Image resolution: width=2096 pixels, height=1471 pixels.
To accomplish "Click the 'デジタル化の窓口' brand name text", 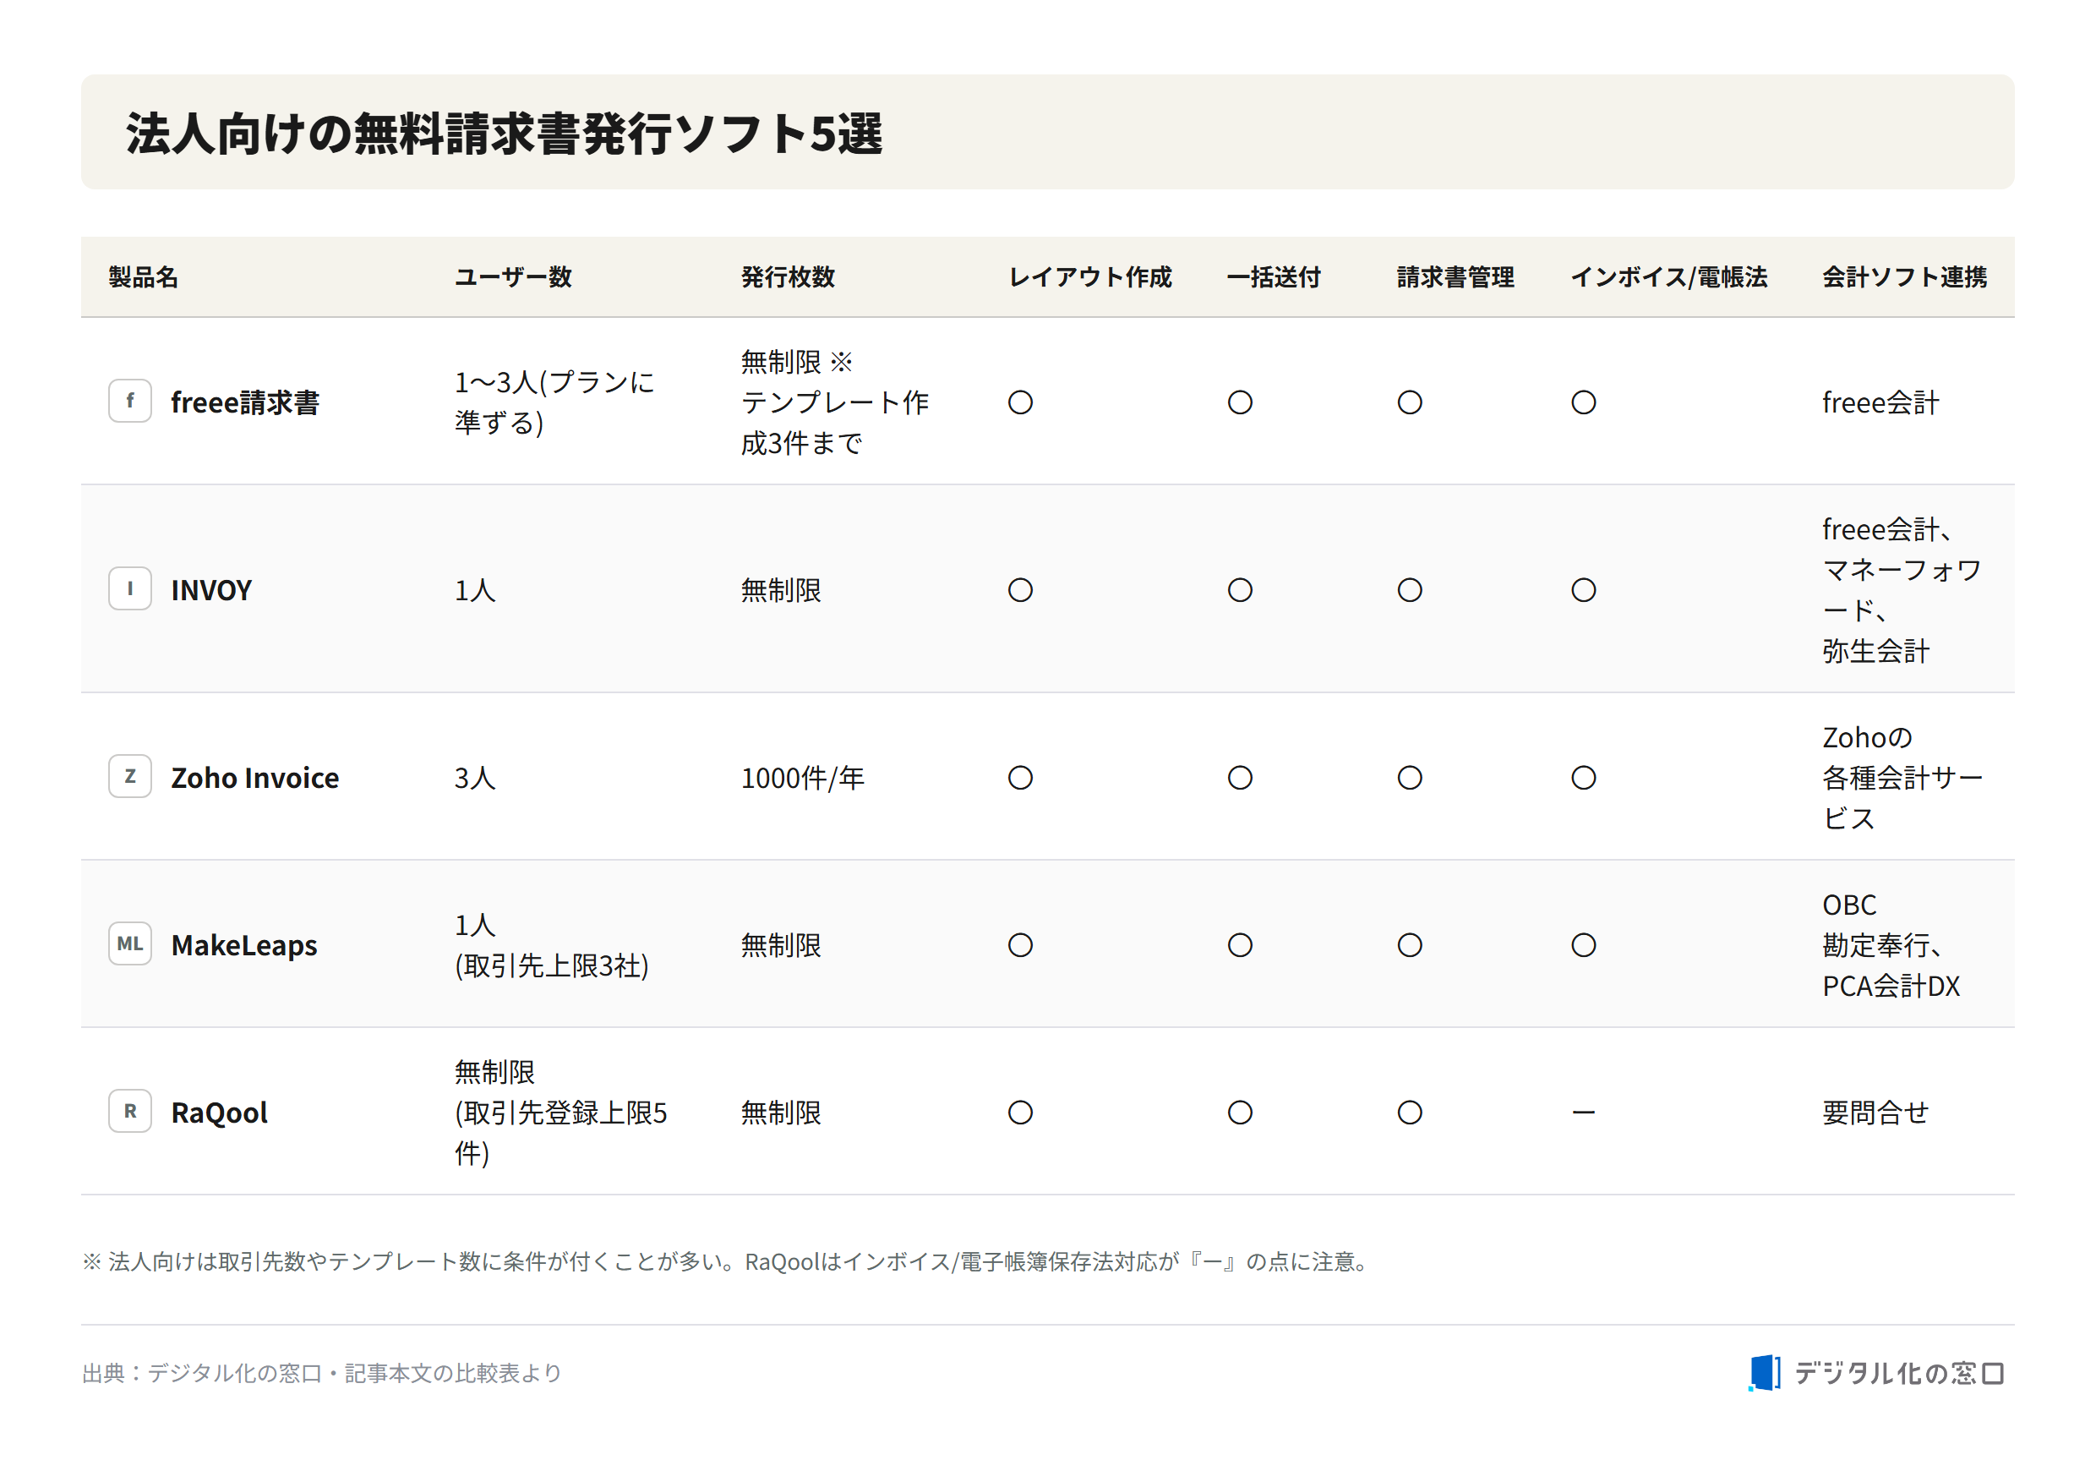I will [1899, 1373].
